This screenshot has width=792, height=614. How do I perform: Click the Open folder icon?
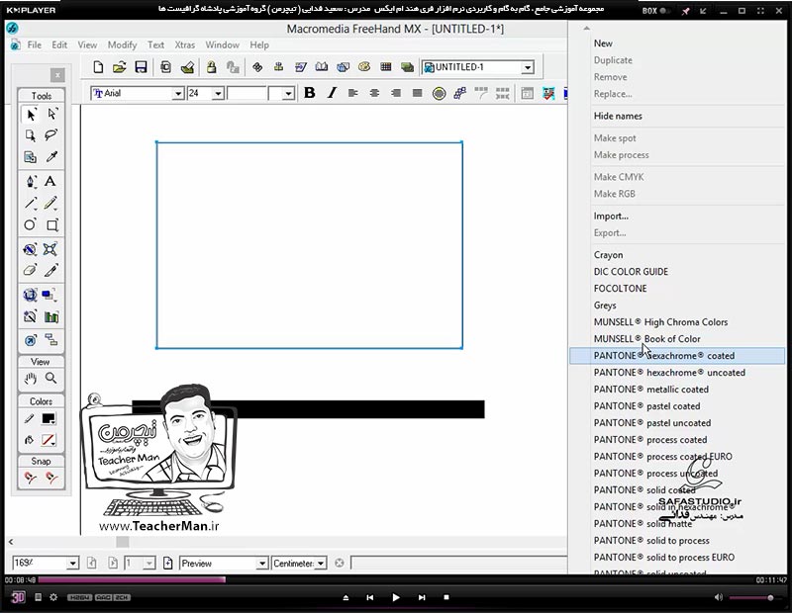pos(119,67)
